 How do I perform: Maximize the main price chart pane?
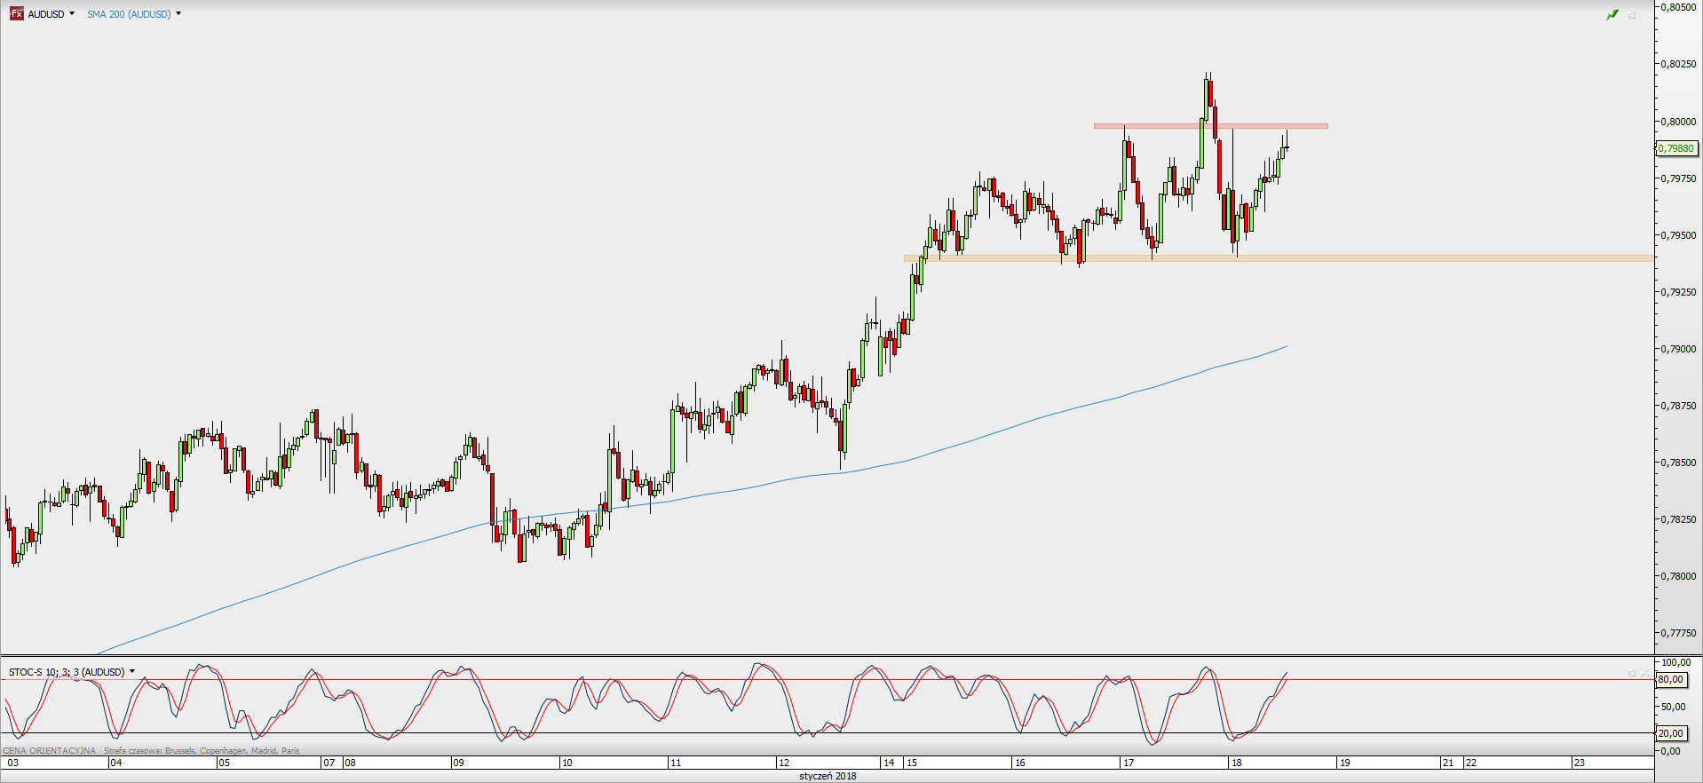pos(1632,15)
